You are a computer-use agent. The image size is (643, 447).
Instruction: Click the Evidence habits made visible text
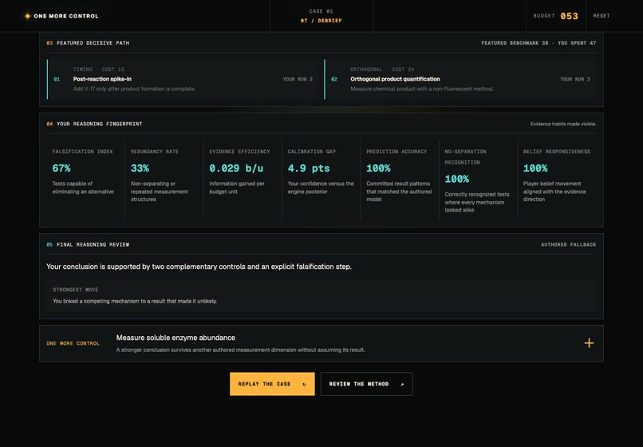(x=563, y=124)
